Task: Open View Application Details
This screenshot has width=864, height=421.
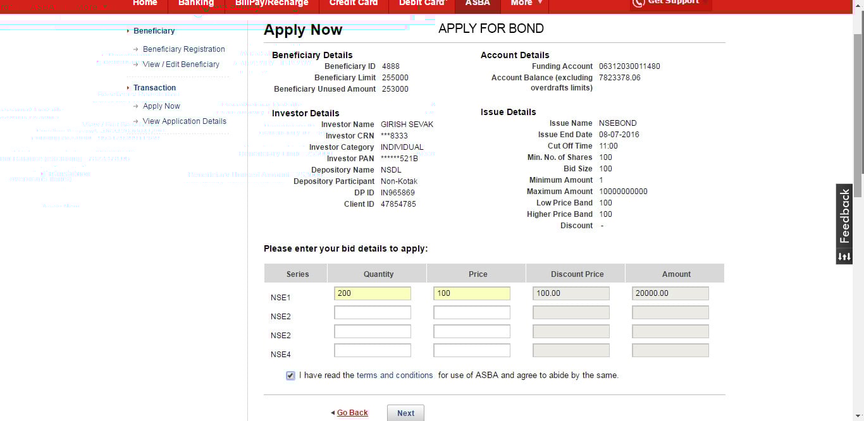Action: pos(184,121)
